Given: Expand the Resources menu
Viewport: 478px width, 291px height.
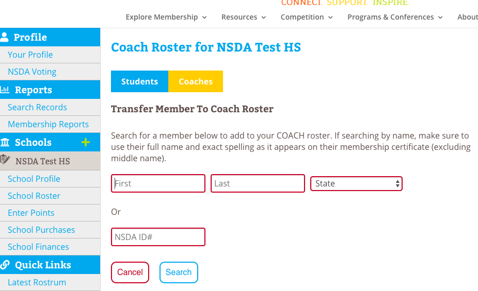Looking at the screenshot, I should pyautogui.click(x=244, y=17).
